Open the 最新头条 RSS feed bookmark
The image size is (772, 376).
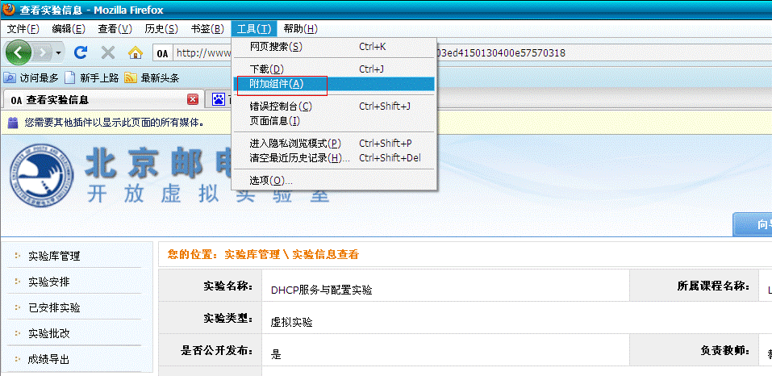coord(152,78)
